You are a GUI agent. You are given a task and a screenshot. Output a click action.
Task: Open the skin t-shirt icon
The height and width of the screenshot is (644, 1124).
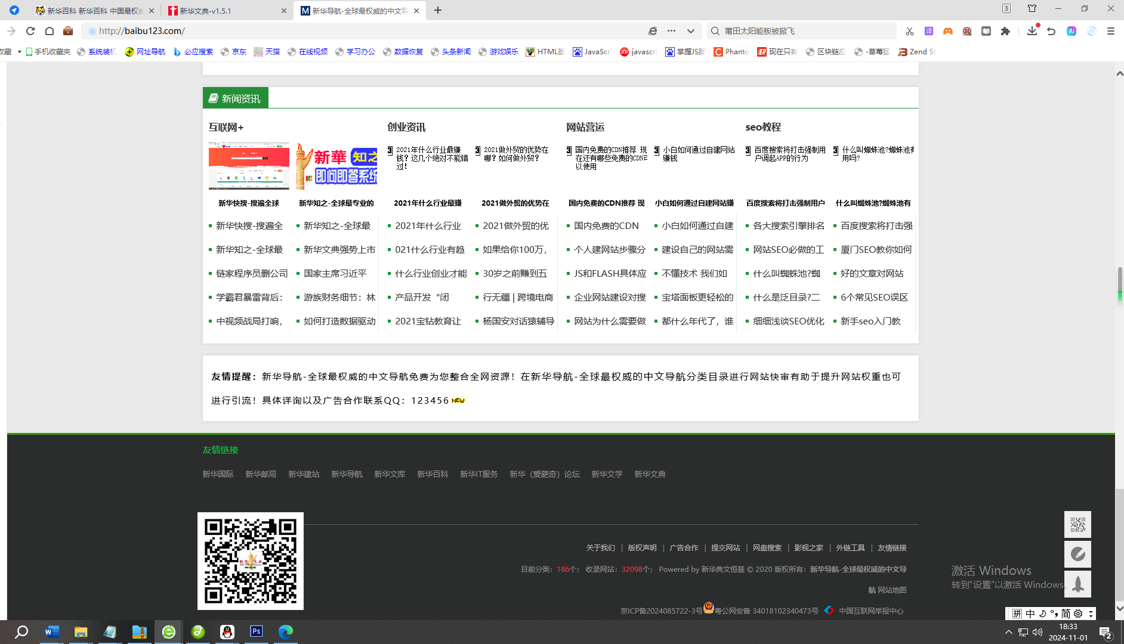tap(1032, 8)
